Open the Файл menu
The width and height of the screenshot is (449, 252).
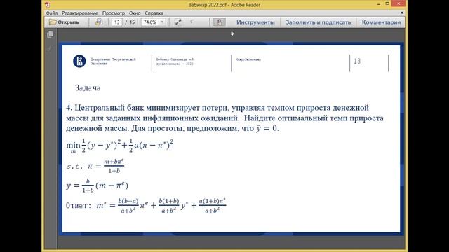tap(52, 13)
